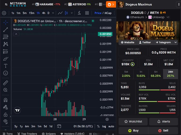Expand the bottom panel chevron
The width and height of the screenshot is (181, 135).
pyautogui.click(x=113, y=134)
